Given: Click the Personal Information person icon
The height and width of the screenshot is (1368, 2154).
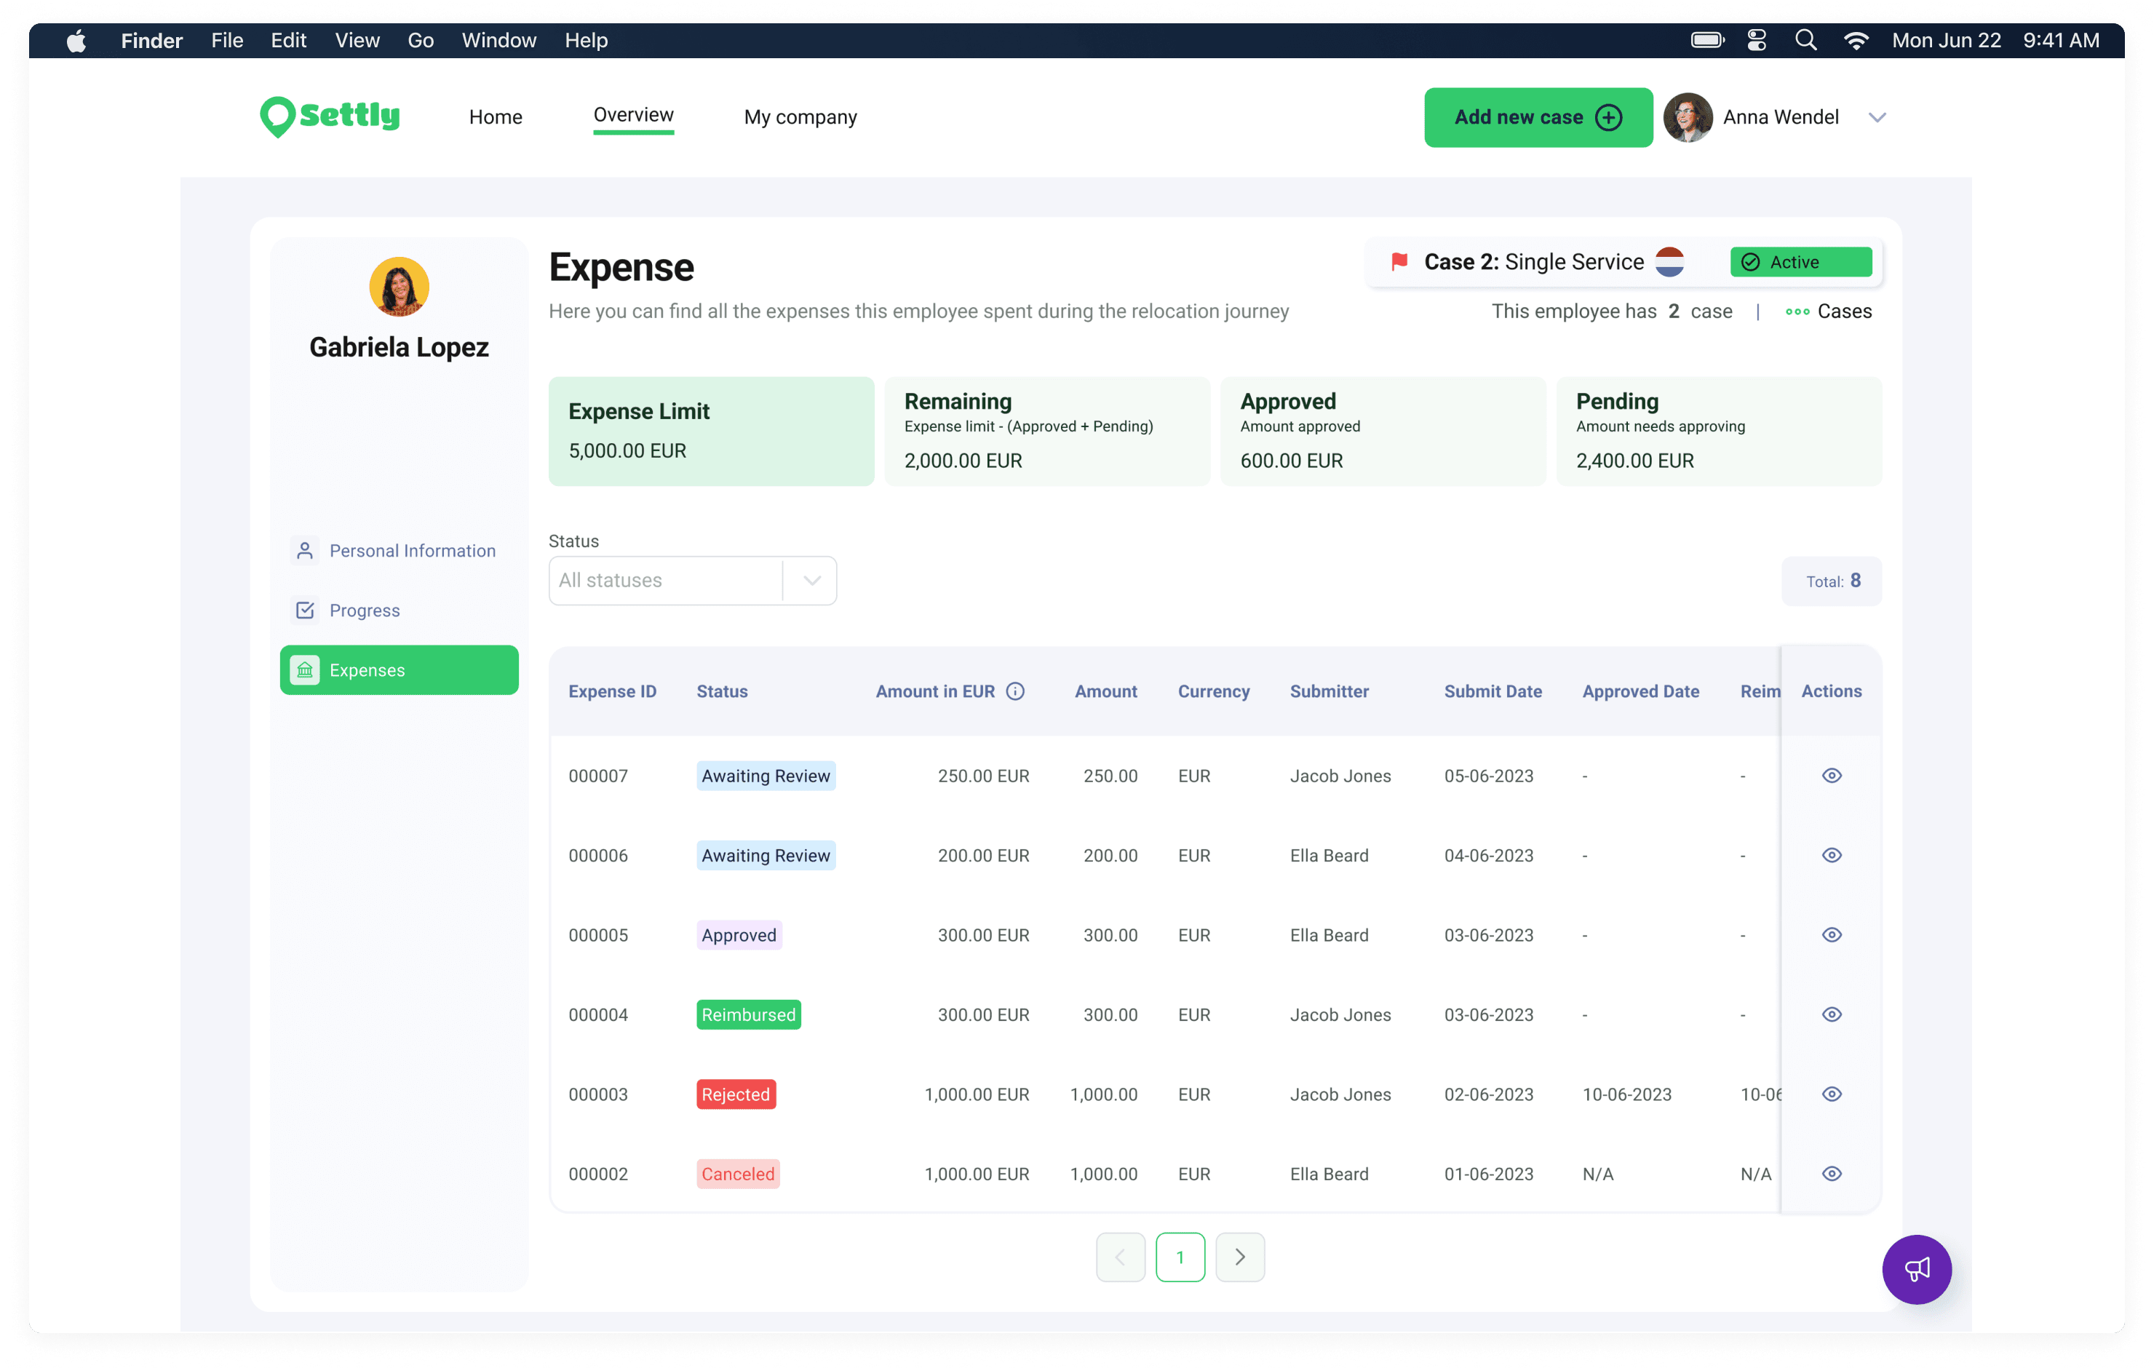Looking at the screenshot, I should pos(305,550).
